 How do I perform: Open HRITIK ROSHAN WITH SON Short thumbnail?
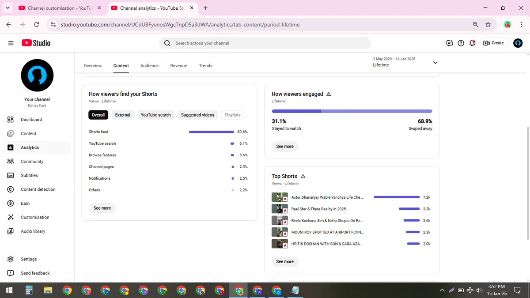[x=280, y=244]
